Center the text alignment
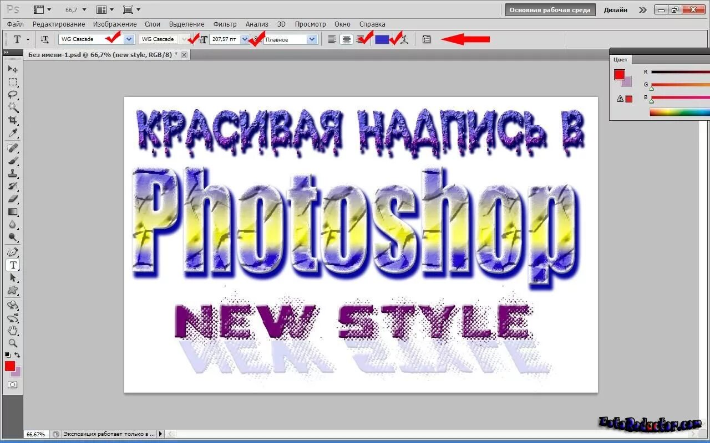This screenshot has width=710, height=443. [x=346, y=39]
